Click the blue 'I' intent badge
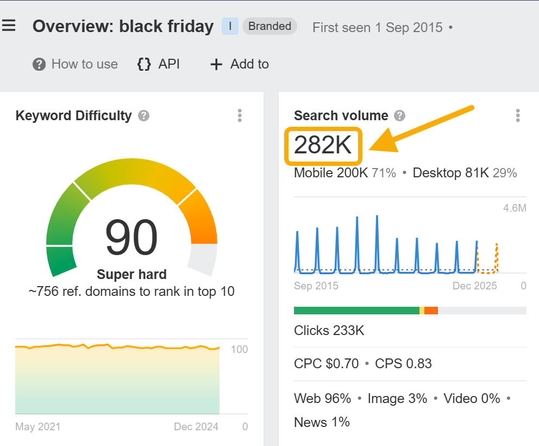Screen dimensions: 539x446 [x=230, y=26]
